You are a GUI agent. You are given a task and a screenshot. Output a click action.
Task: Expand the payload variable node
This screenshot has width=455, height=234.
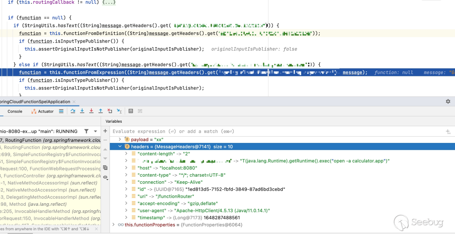pyautogui.click(x=120, y=140)
